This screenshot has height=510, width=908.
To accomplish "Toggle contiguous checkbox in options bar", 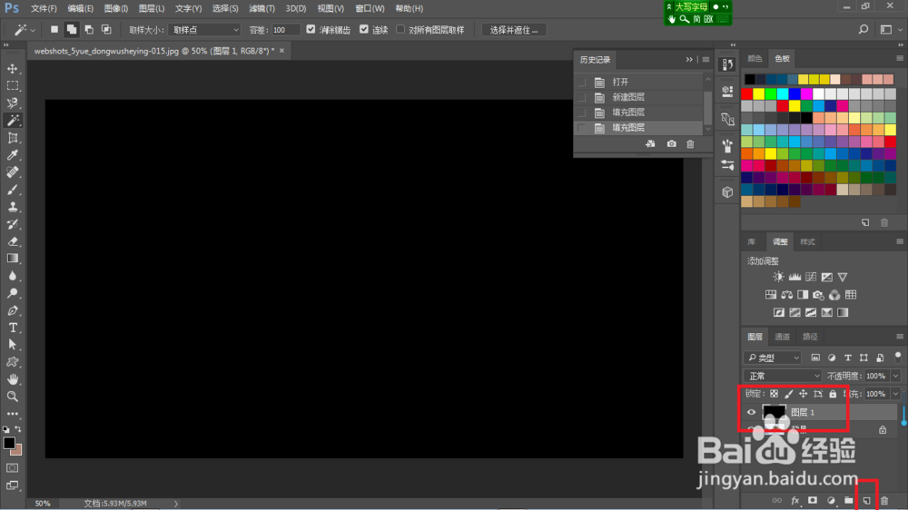I will click(x=364, y=29).
